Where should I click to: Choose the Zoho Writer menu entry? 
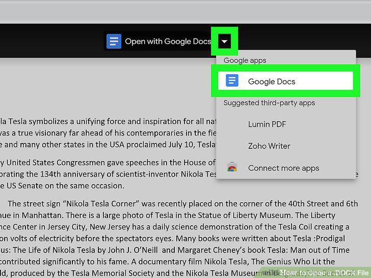pos(269,146)
